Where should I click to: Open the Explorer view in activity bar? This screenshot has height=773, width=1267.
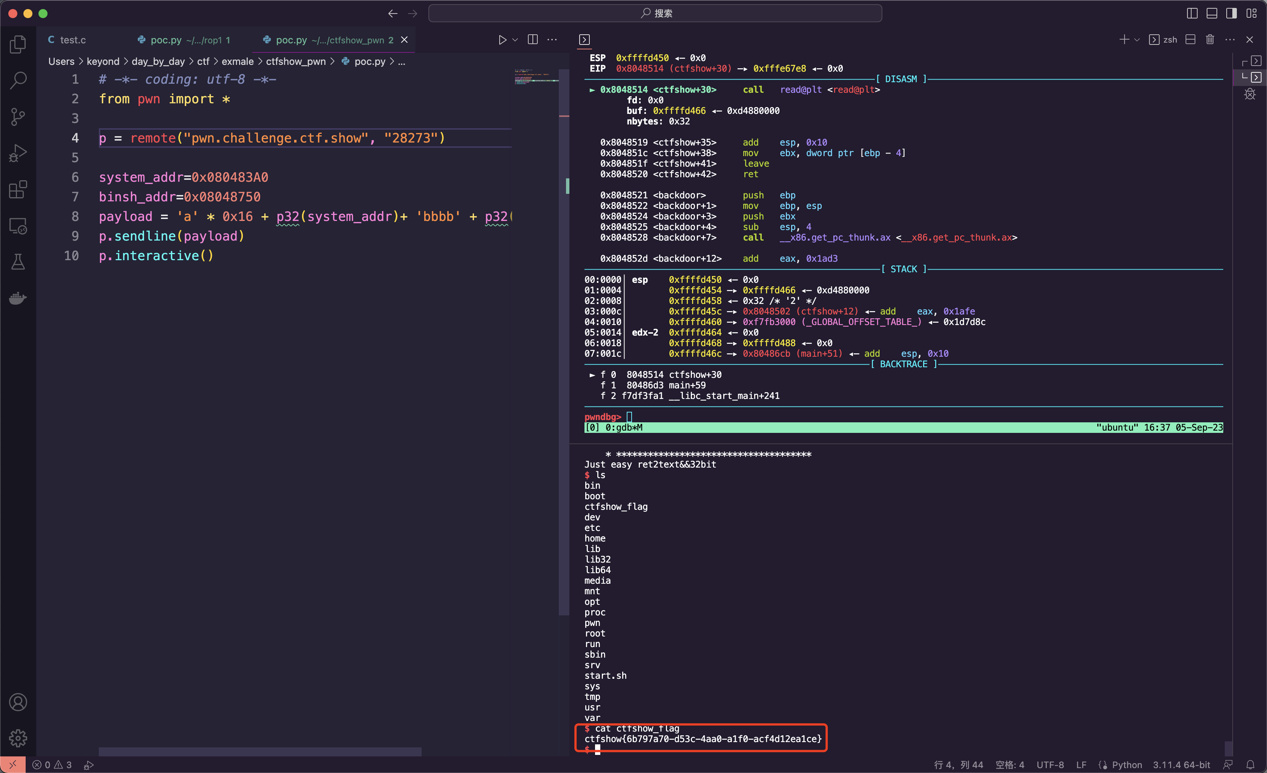click(18, 44)
